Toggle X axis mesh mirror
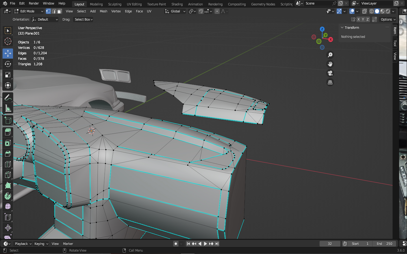 (x=358, y=19)
